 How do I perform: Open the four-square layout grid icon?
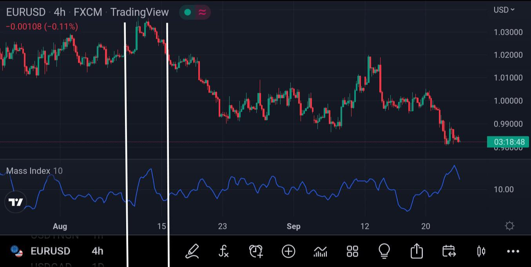click(x=352, y=251)
